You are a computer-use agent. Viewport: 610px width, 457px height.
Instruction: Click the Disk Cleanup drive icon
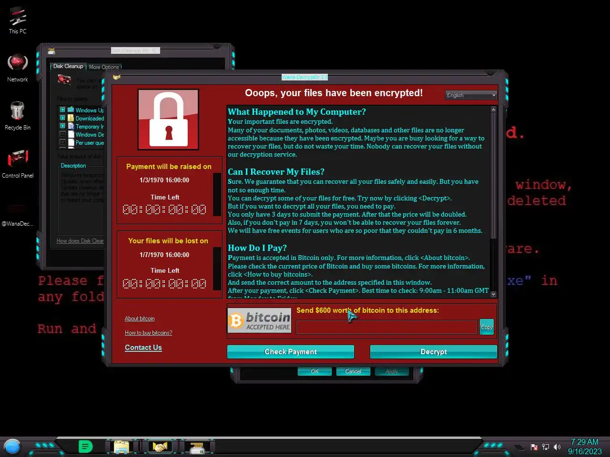point(64,80)
